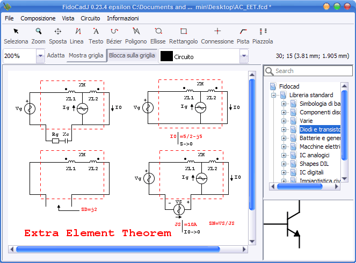Open the Informazioni menu
Image resolution: width=356 pixels, height=263 pixels.
(122, 18)
